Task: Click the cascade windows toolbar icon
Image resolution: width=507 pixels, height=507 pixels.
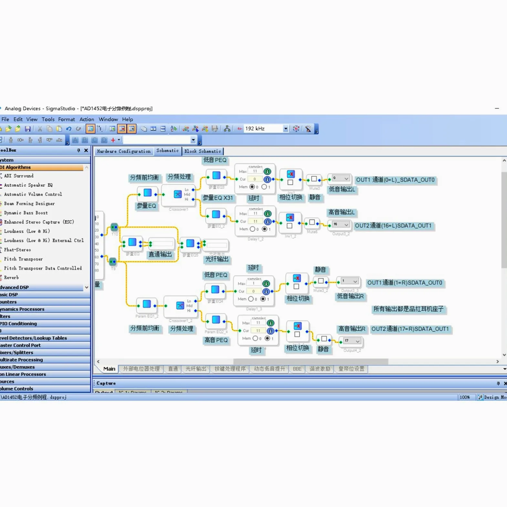Action: click(144, 129)
